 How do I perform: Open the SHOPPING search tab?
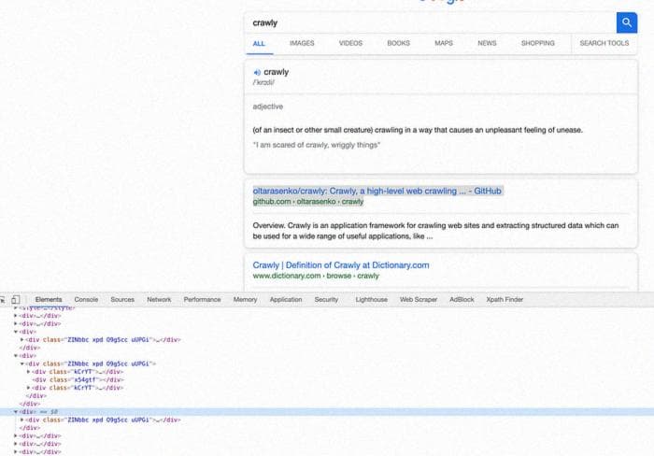click(x=537, y=43)
